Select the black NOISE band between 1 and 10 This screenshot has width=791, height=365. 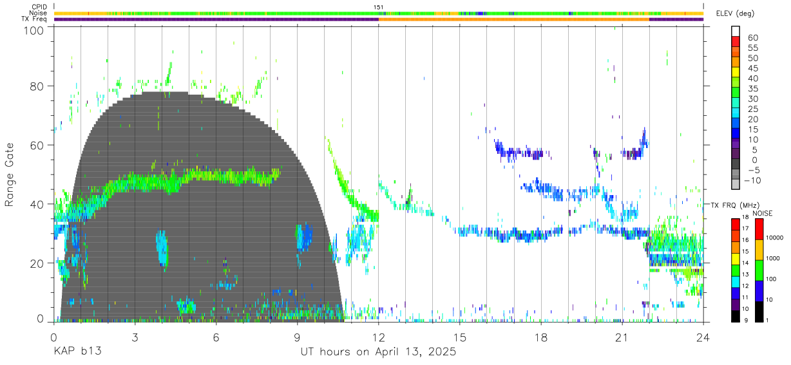pos(759,310)
